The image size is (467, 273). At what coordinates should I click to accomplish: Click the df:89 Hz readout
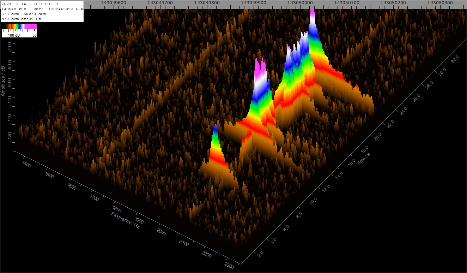[31, 19]
